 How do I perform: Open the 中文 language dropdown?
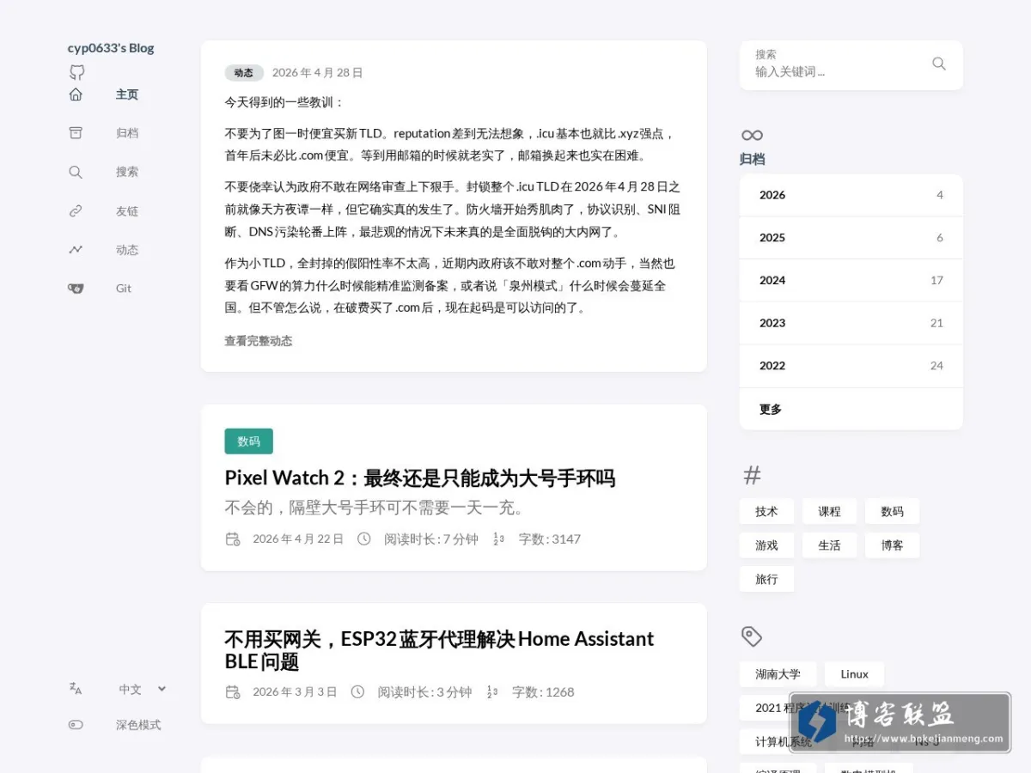143,689
